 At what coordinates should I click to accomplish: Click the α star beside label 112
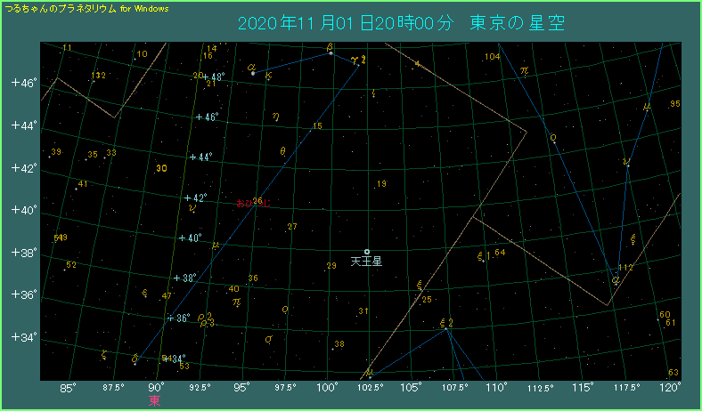point(616,280)
